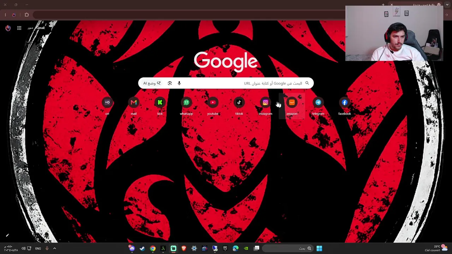Activate Google AI mode button
Viewport: 452px width, 254px height.
pos(152,83)
